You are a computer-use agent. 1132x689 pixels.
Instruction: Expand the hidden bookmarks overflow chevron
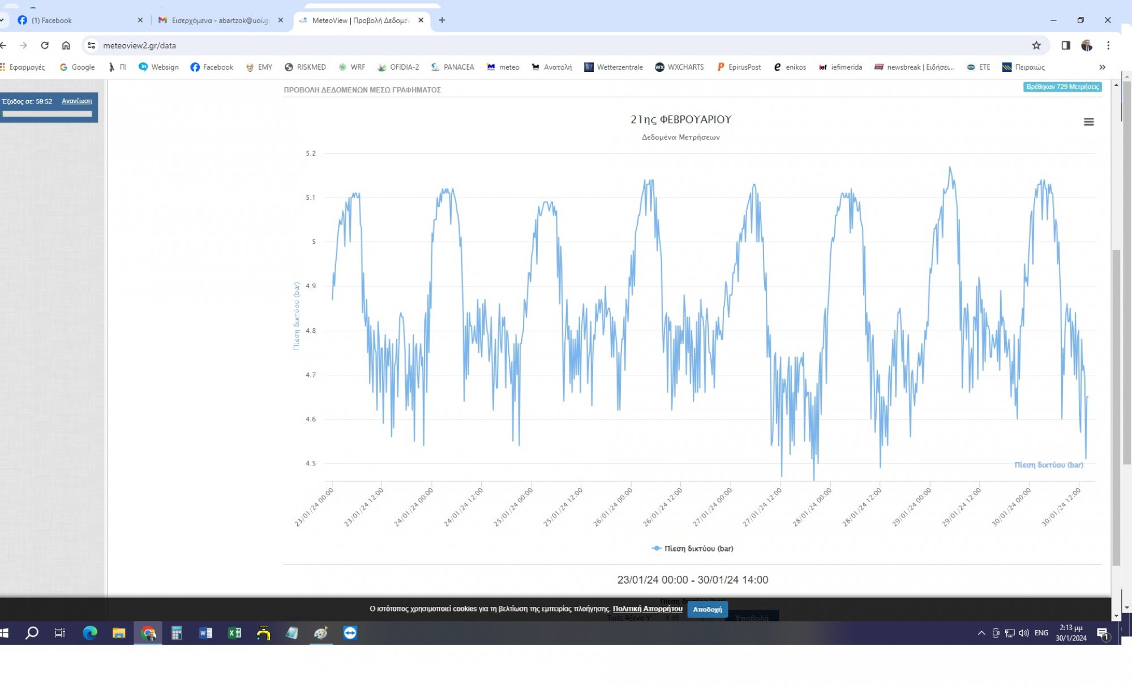coord(1102,67)
